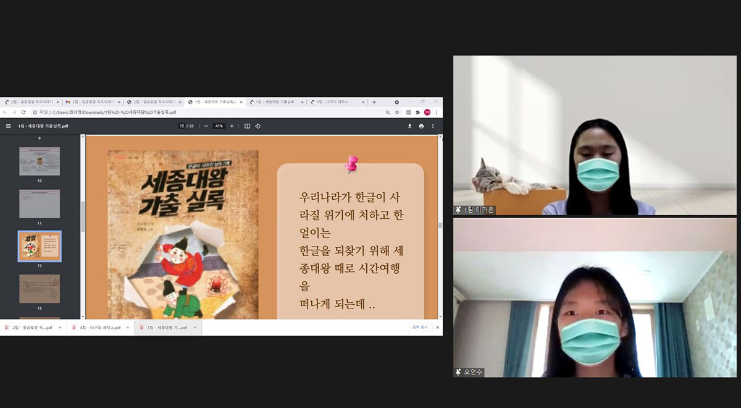Switch to the second 1팀 세종대왕 가출실록 tab
The height and width of the screenshot is (408, 741).
(x=276, y=102)
